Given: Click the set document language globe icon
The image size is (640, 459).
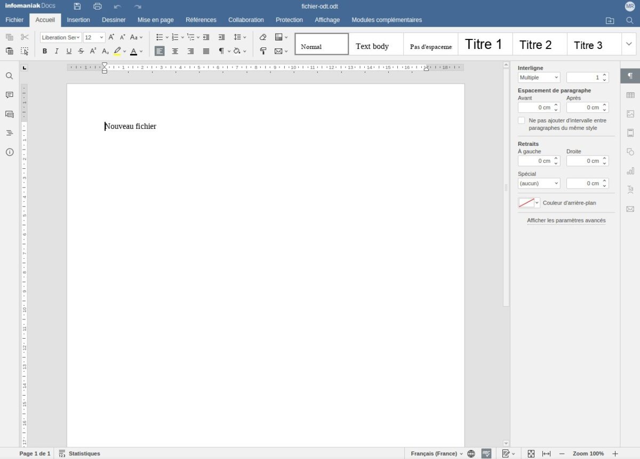Looking at the screenshot, I should tap(471, 454).
